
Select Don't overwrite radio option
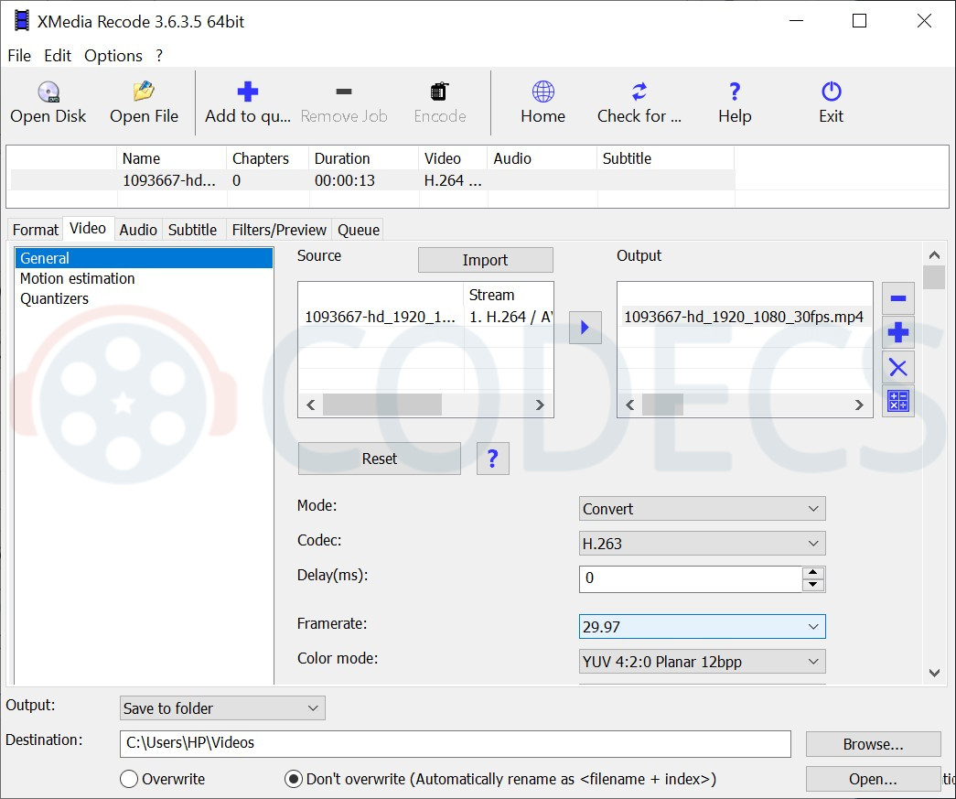tap(294, 779)
